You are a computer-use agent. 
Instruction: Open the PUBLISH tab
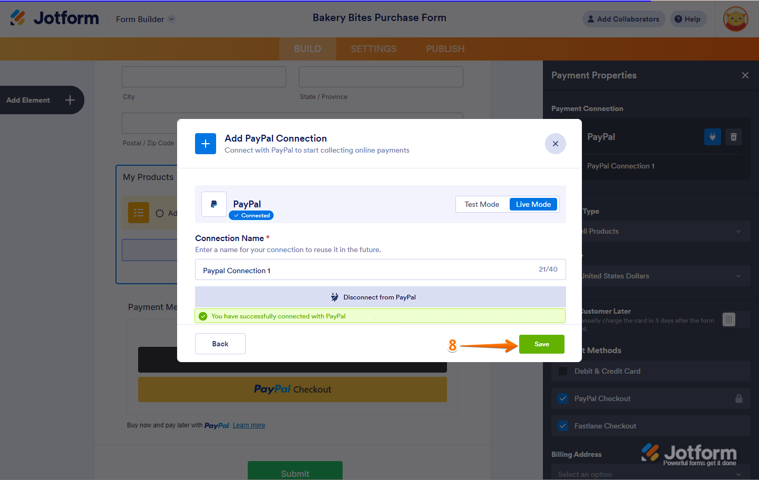[445, 48]
